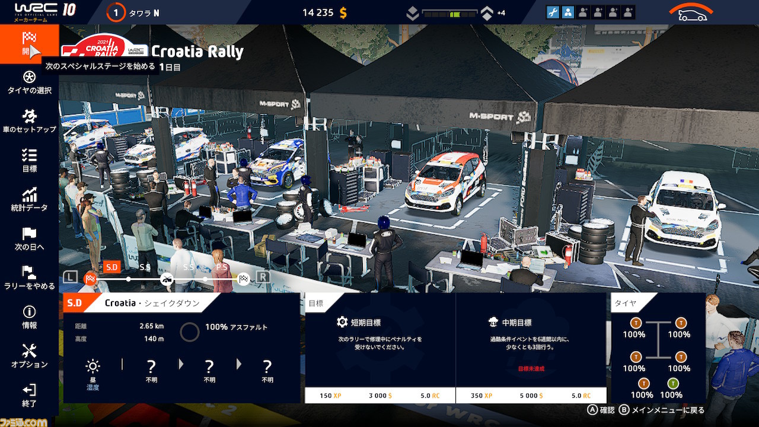
Task: Click front-left tire T icon
Action: pyautogui.click(x=636, y=323)
